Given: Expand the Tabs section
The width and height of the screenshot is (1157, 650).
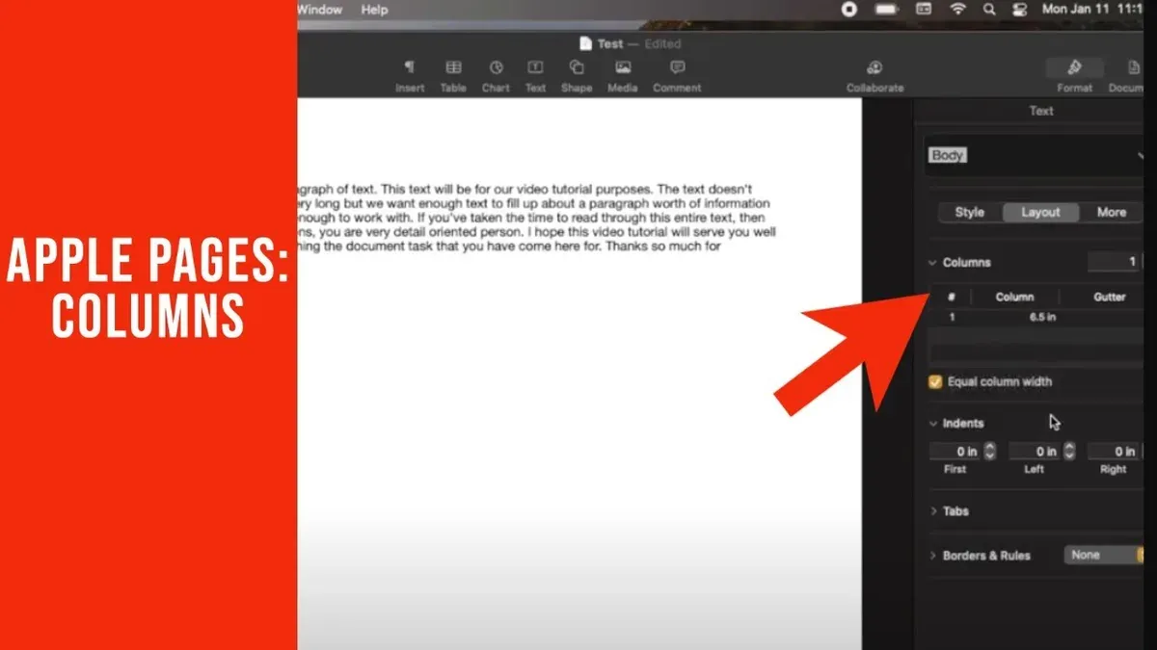Looking at the screenshot, I should click(x=932, y=511).
